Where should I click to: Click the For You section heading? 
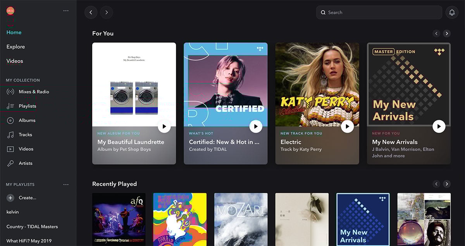pyautogui.click(x=103, y=34)
